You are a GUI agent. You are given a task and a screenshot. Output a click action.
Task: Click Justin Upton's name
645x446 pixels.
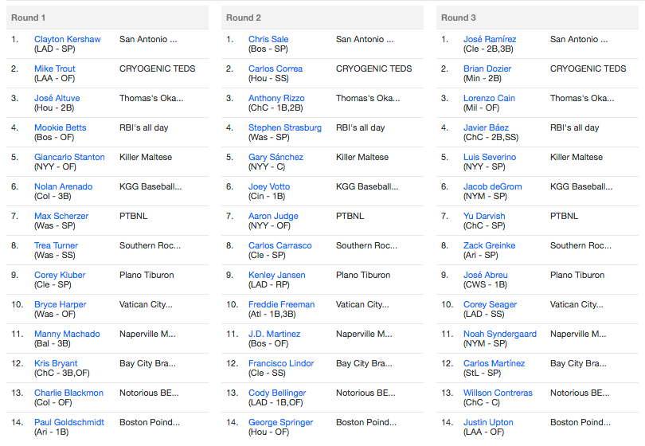coord(488,422)
